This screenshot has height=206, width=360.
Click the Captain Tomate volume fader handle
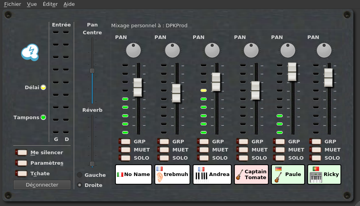coord(255,90)
